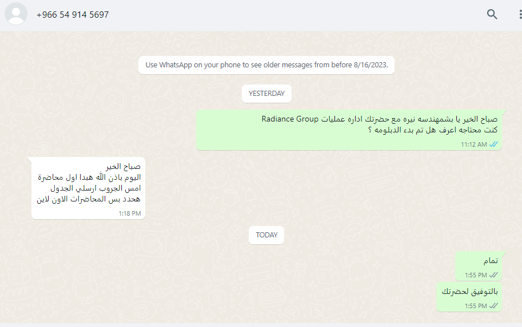Click the last 1:55 PM timestamp at bottom
This screenshot has height=327, width=522.
[476, 306]
